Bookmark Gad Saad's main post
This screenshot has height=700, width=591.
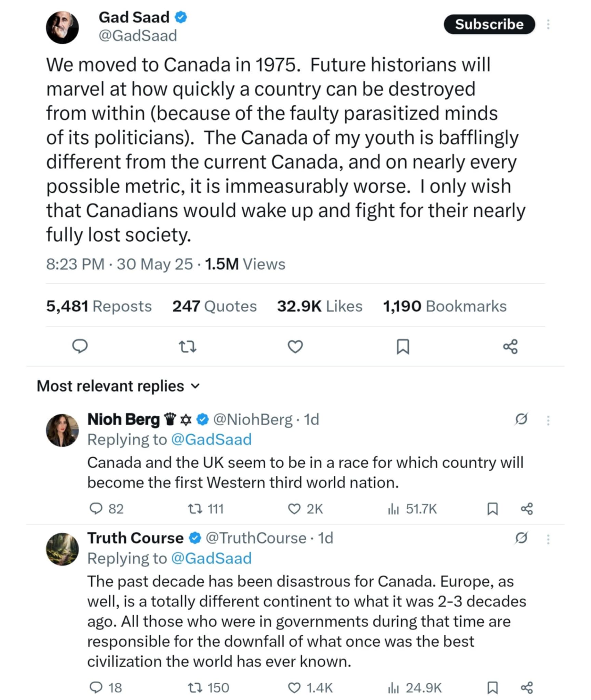coord(403,346)
